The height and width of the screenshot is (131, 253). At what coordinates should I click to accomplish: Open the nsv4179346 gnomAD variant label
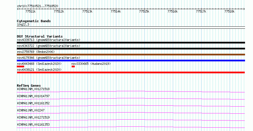coord(49,58)
